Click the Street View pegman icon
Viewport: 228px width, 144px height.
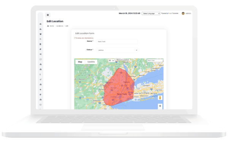pos(160,98)
